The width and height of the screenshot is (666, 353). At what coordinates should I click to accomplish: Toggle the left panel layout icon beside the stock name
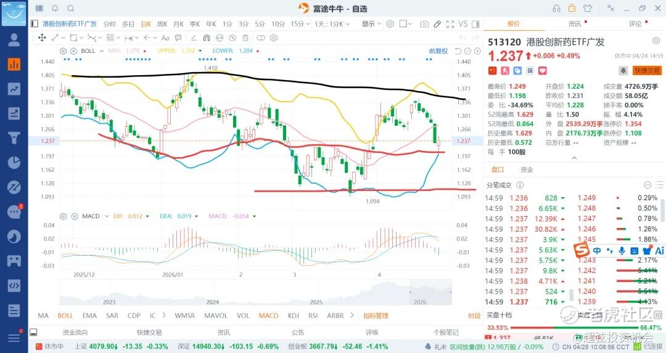[35, 24]
